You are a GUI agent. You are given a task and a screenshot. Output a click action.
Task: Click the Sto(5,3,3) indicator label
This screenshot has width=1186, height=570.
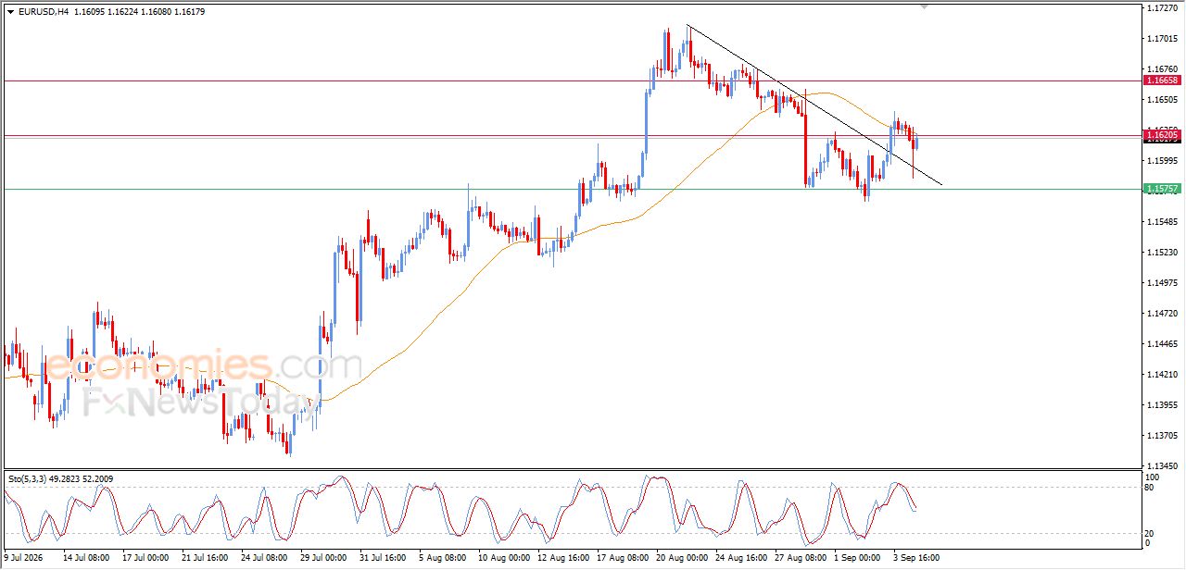tap(29, 479)
